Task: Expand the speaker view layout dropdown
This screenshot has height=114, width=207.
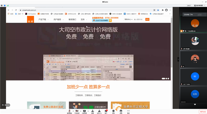Action: click(x=199, y=5)
